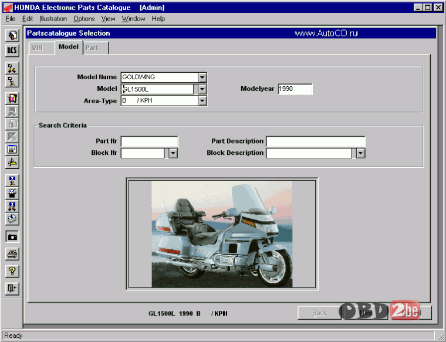Click the Area-Type field showing B / KPH
The image size is (446, 342).
tap(160, 101)
